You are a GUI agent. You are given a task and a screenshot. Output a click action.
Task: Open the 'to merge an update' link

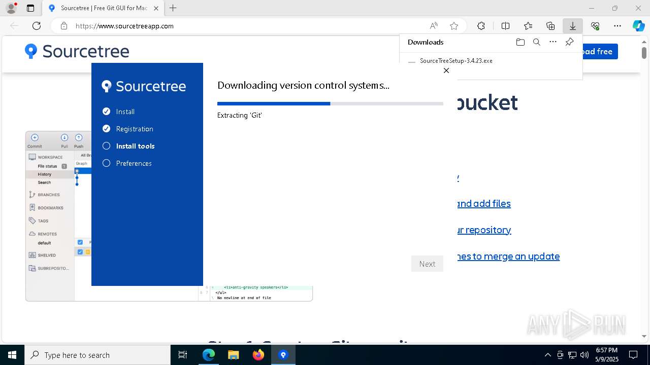pyautogui.click(x=508, y=256)
